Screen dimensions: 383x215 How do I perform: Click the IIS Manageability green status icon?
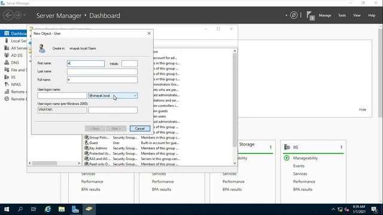(x=287, y=158)
